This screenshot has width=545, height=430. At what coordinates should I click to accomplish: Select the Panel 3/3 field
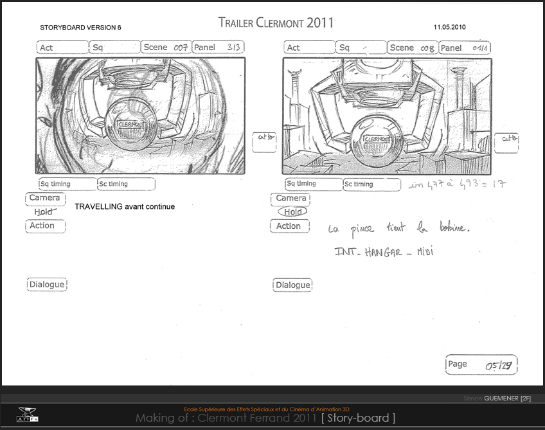(x=219, y=48)
